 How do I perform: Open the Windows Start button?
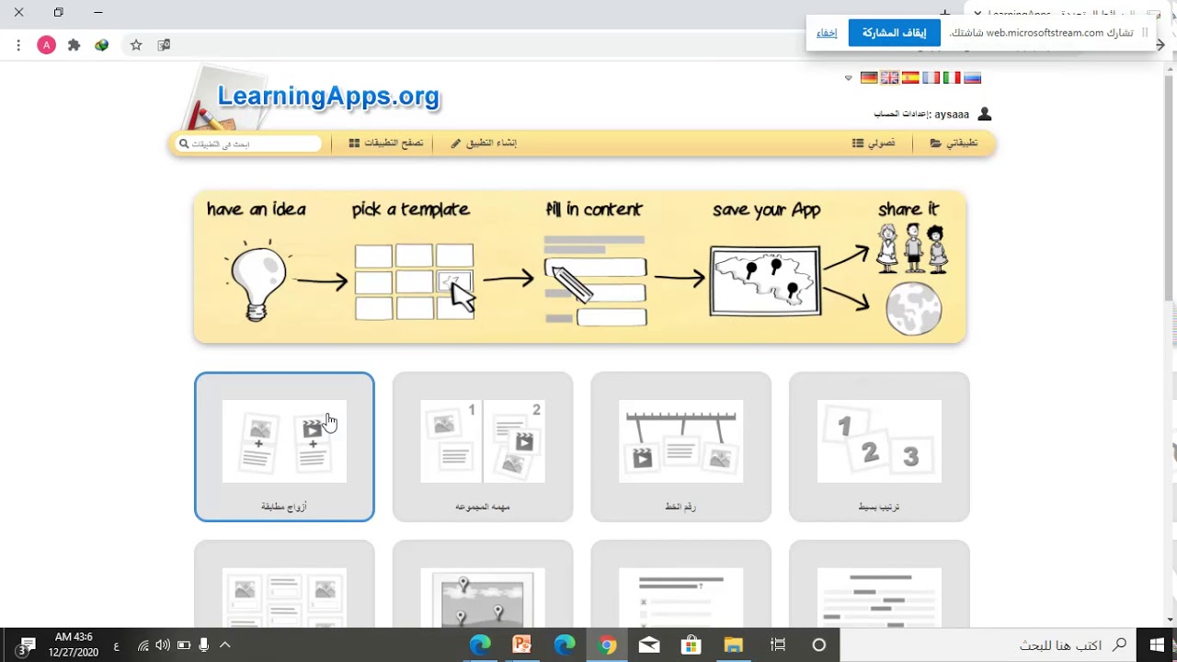(x=1156, y=645)
